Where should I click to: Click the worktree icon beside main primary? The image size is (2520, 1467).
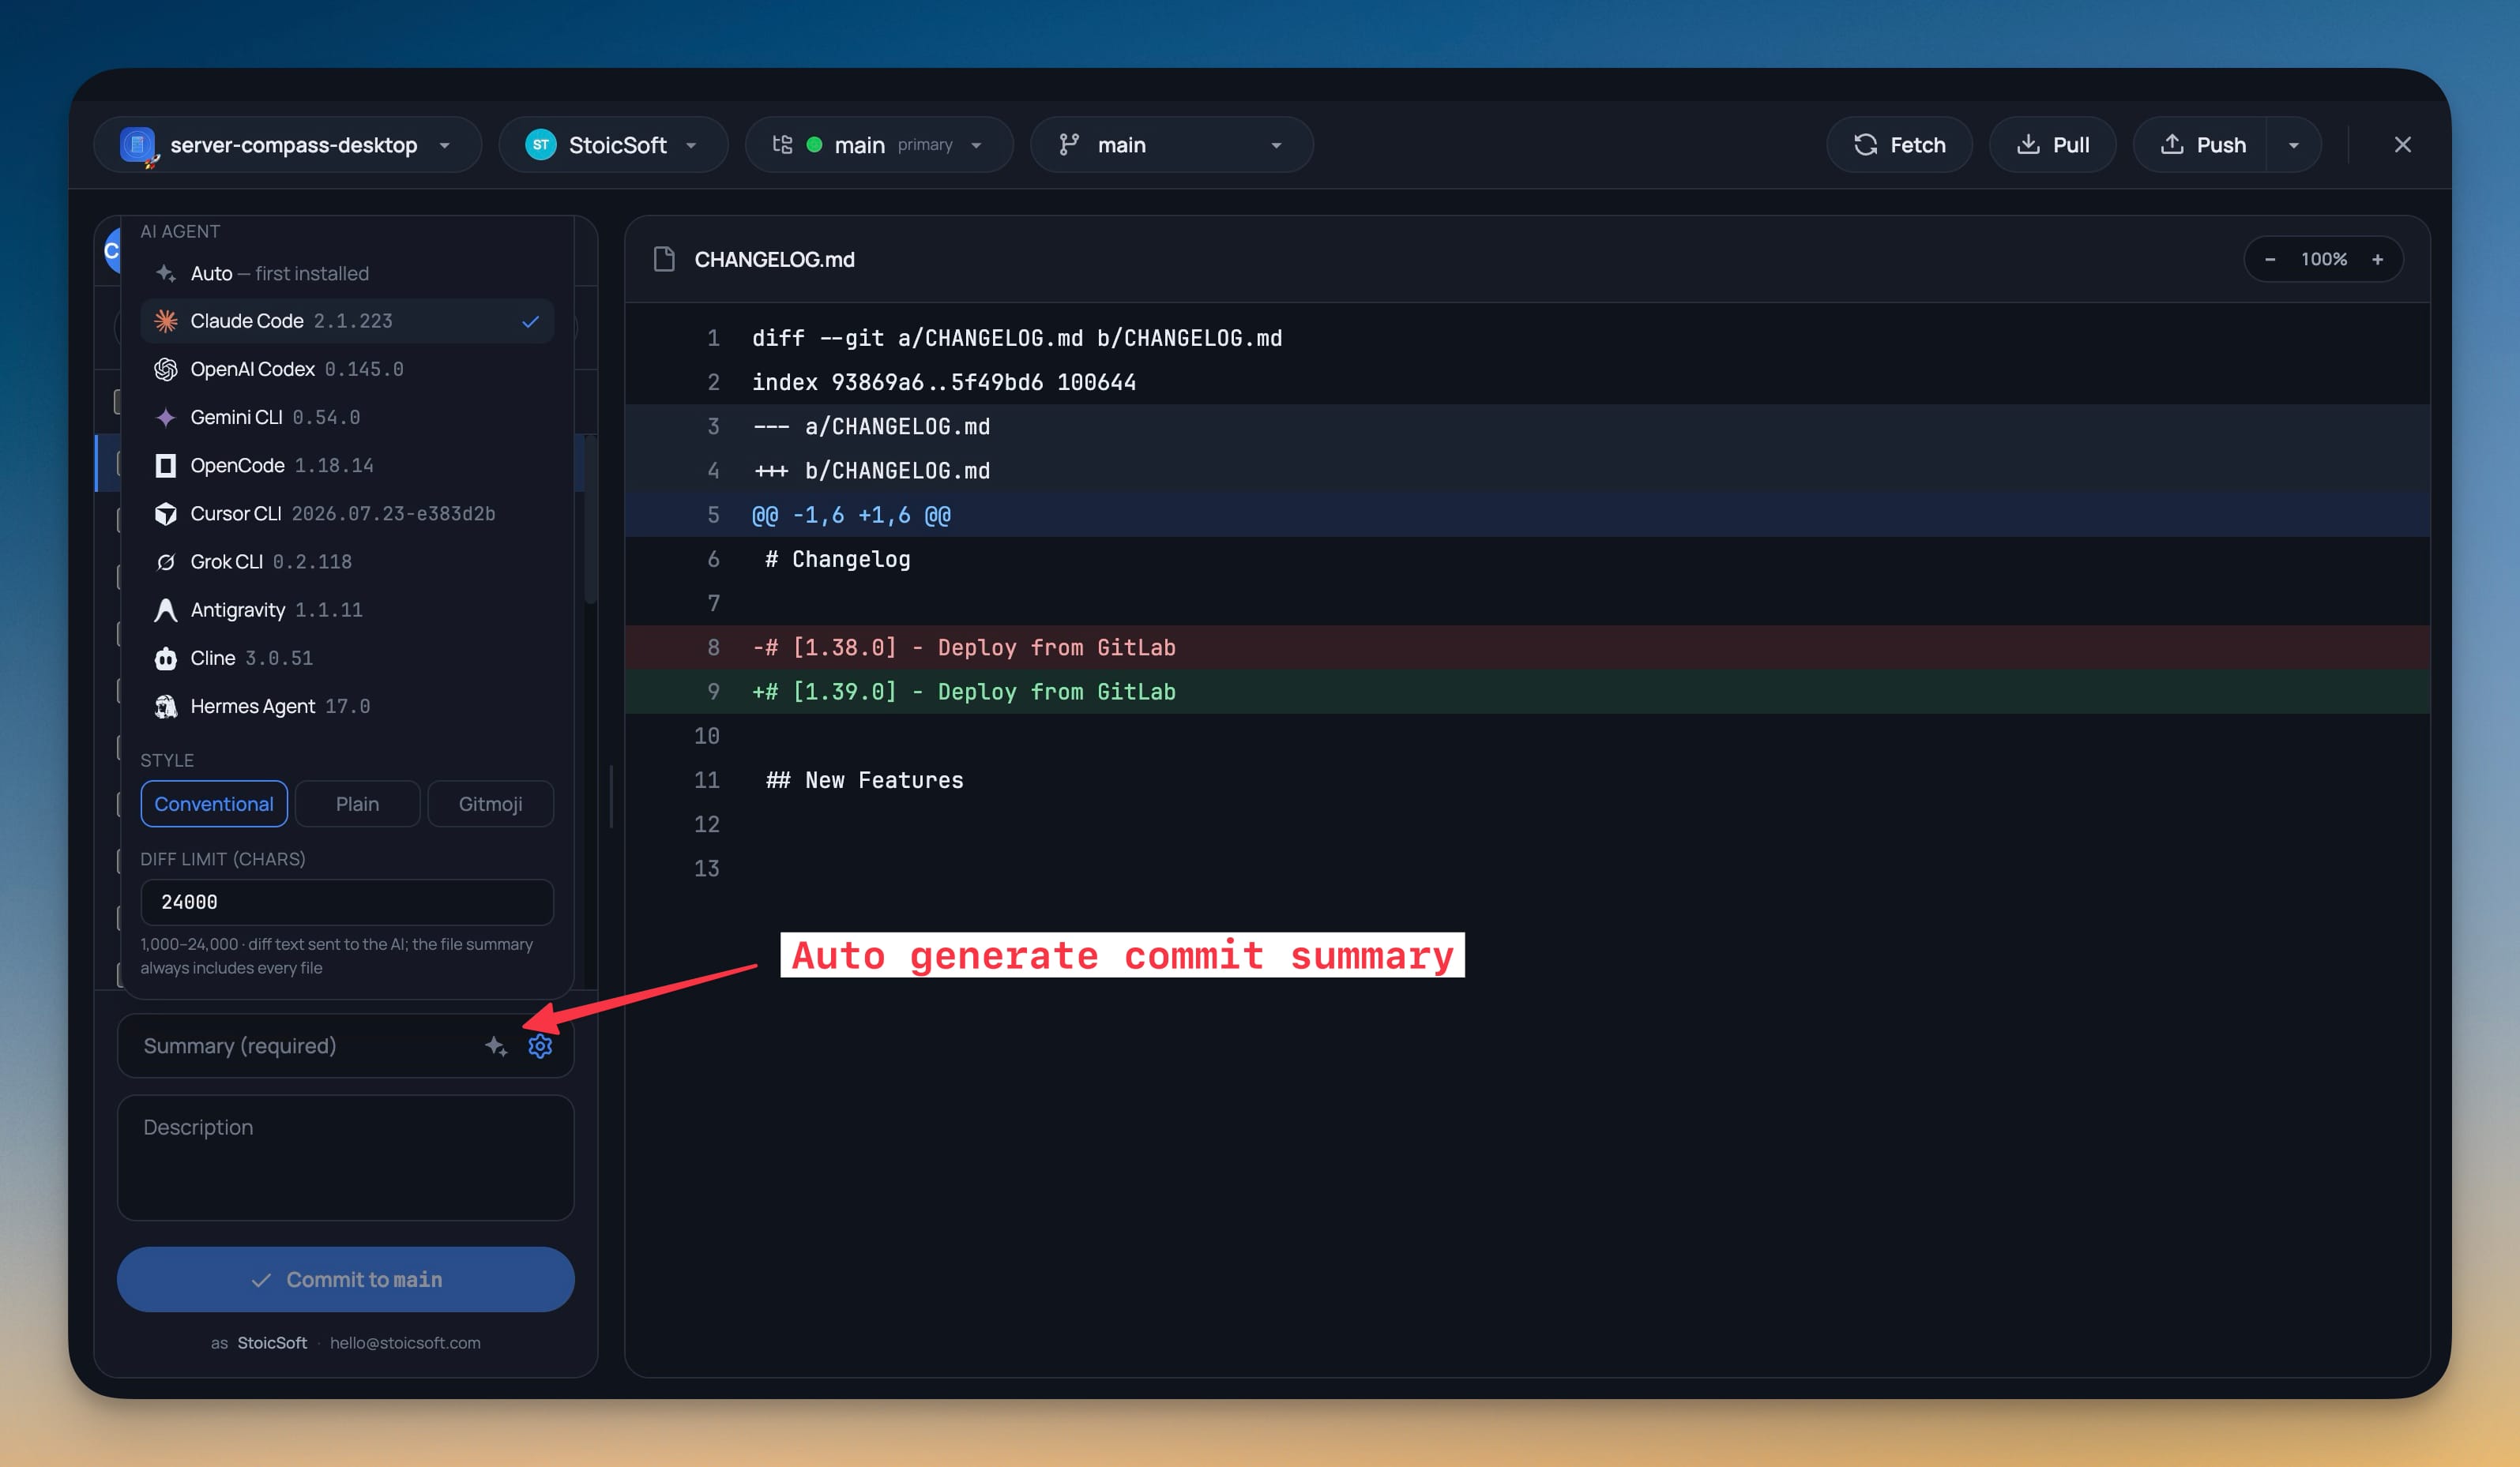pyautogui.click(x=783, y=145)
